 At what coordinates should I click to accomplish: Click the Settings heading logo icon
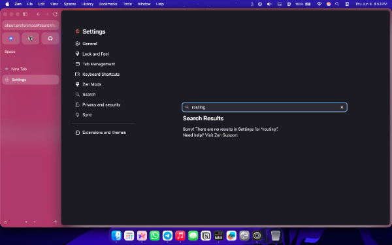pos(78,31)
